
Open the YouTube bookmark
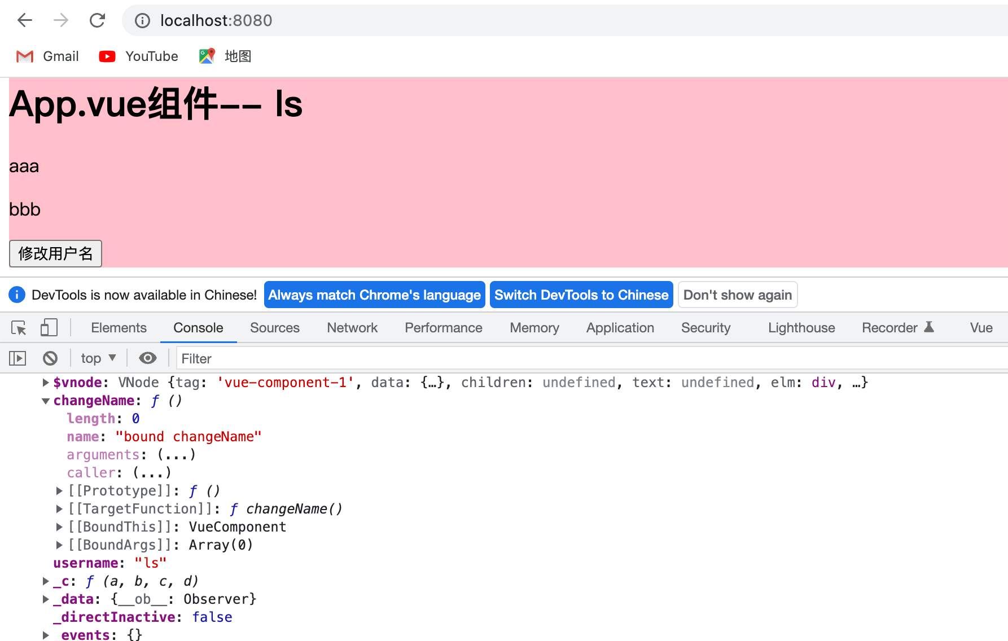(x=138, y=56)
